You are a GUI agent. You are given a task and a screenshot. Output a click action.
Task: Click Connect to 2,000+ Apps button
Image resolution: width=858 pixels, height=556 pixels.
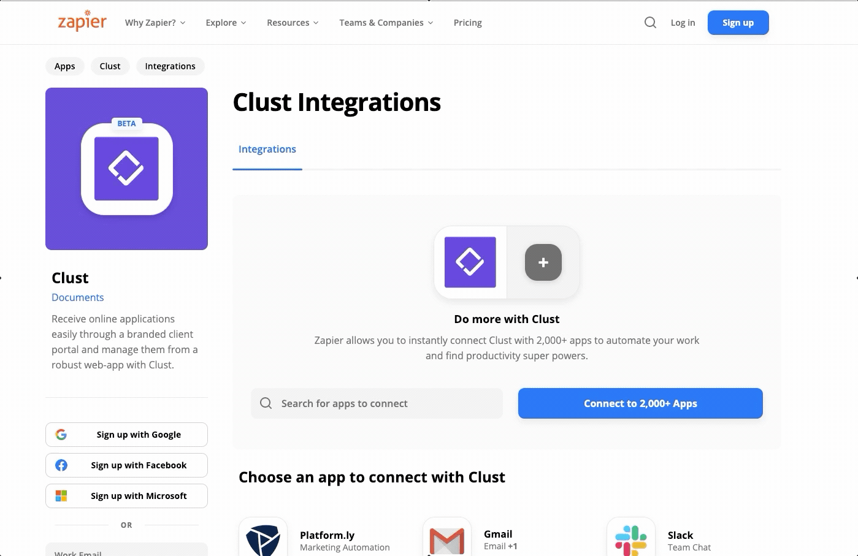tap(640, 403)
